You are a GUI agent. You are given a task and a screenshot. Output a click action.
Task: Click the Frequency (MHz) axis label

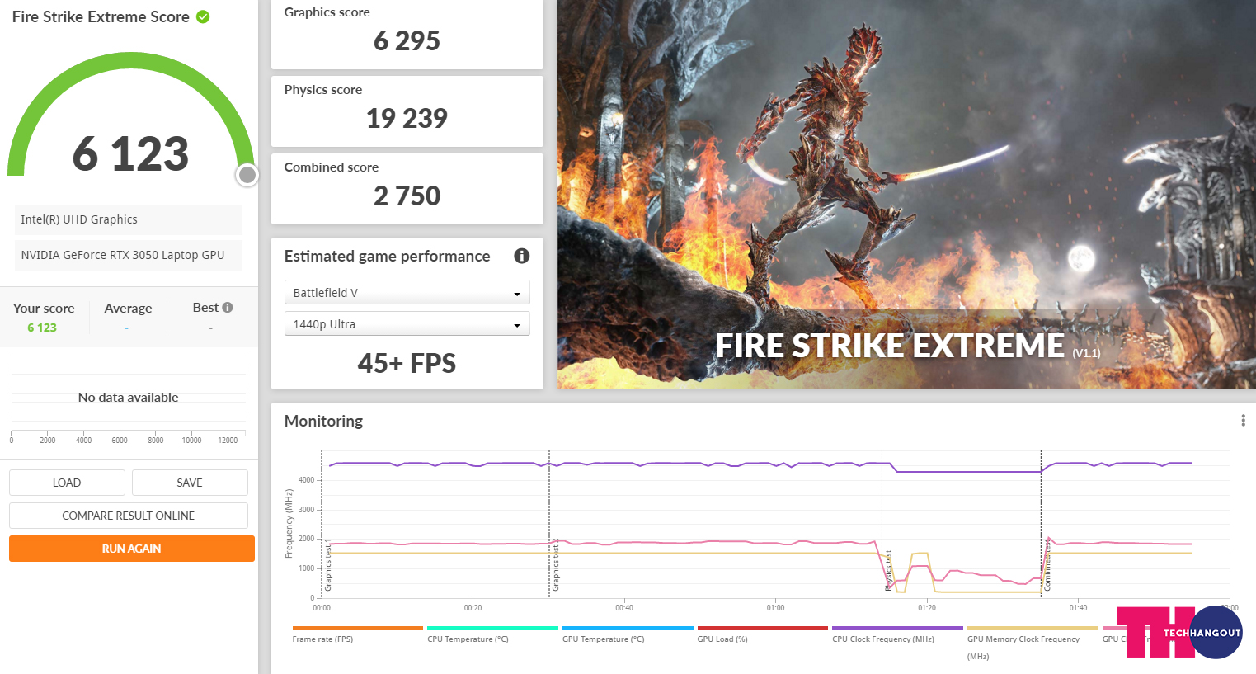289,524
